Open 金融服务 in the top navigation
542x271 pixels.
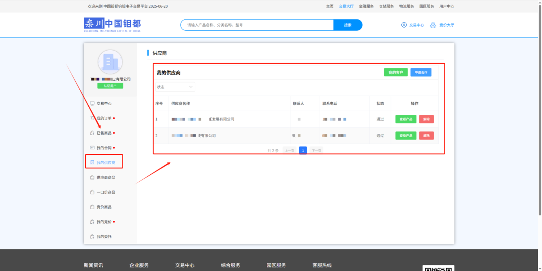pos(366,6)
